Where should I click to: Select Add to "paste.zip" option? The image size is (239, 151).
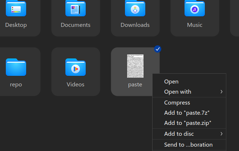(189, 123)
